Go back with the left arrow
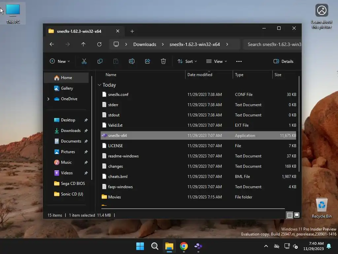This screenshot has height=254, width=338. pos(52,44)
